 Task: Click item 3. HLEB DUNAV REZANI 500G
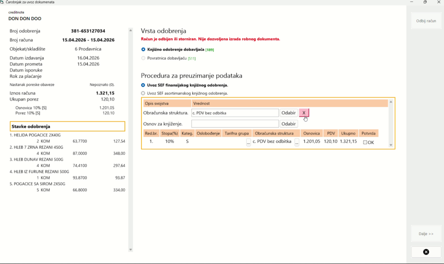click(x=37, y=160)
